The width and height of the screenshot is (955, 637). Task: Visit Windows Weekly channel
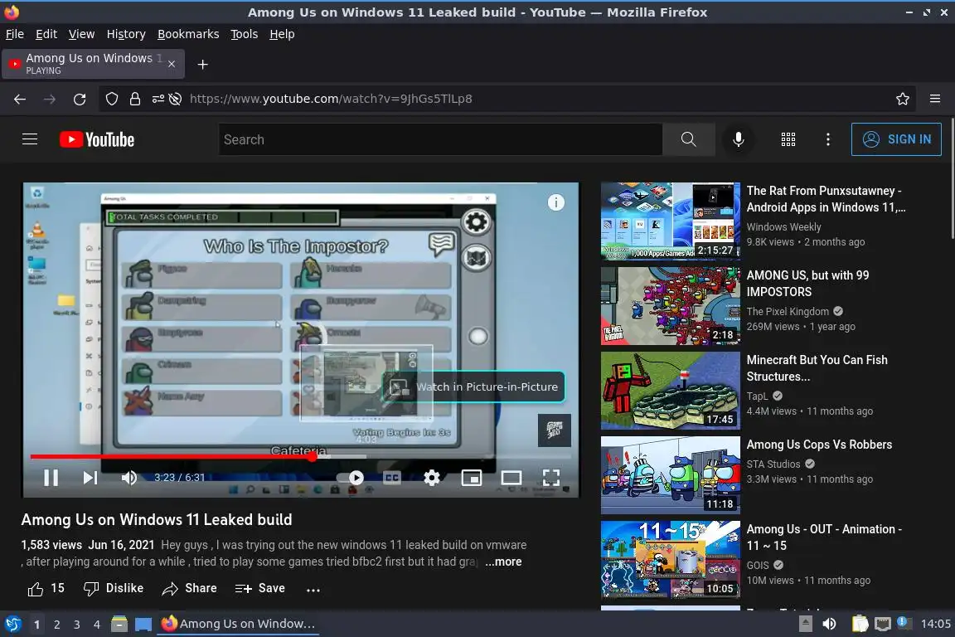(x=784, y=226)
